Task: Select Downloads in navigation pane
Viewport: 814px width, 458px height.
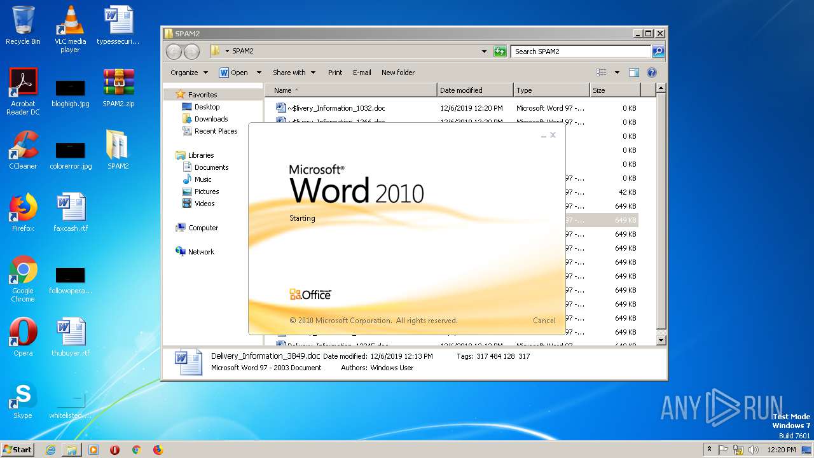Action: point(211,119)
